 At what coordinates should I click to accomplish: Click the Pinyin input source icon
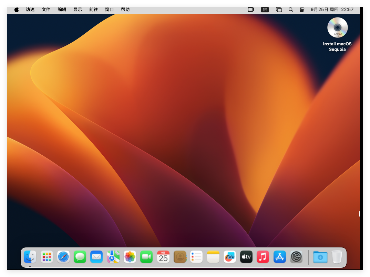pos(265,10)
